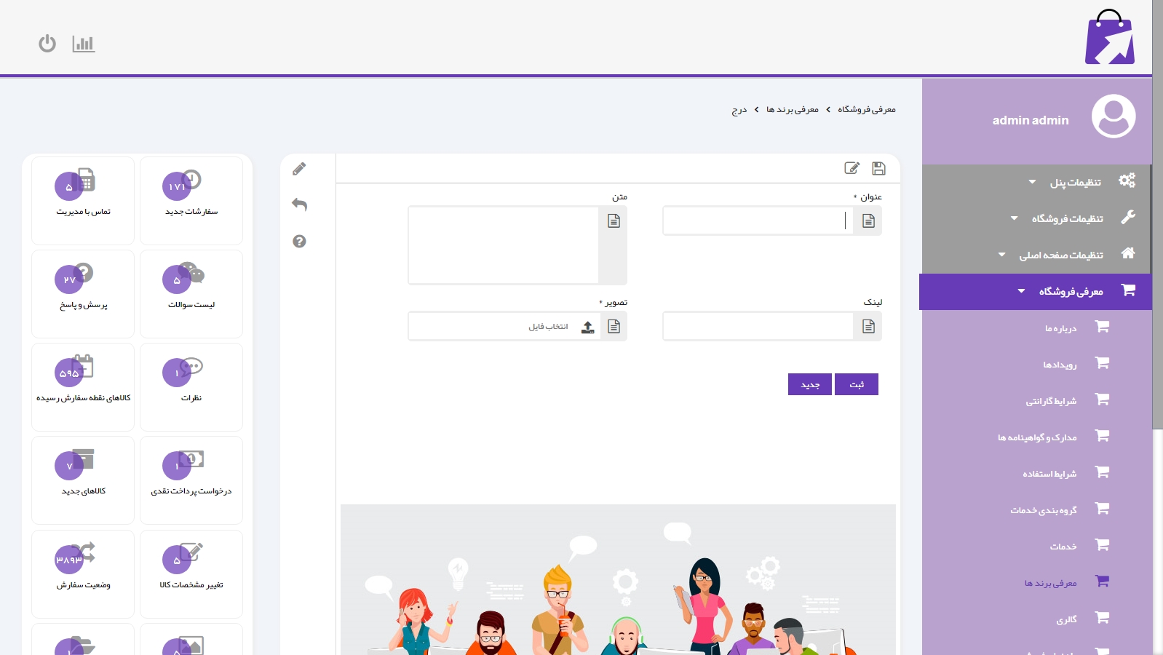Collapse the معرفی فروشگاه section

tap(1070, 291)
